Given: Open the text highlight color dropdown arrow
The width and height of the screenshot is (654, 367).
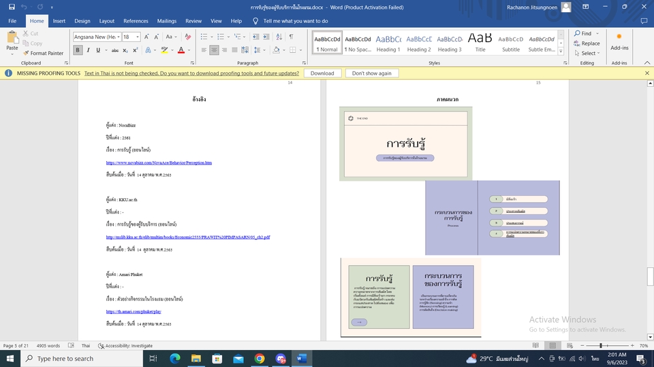Looking at the screenshot, I should coord(172,50).
